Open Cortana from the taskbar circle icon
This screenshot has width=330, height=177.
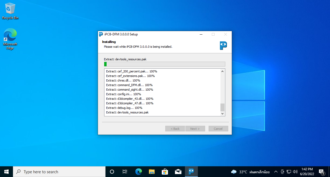pyautogui.click(x=112, y=172)
